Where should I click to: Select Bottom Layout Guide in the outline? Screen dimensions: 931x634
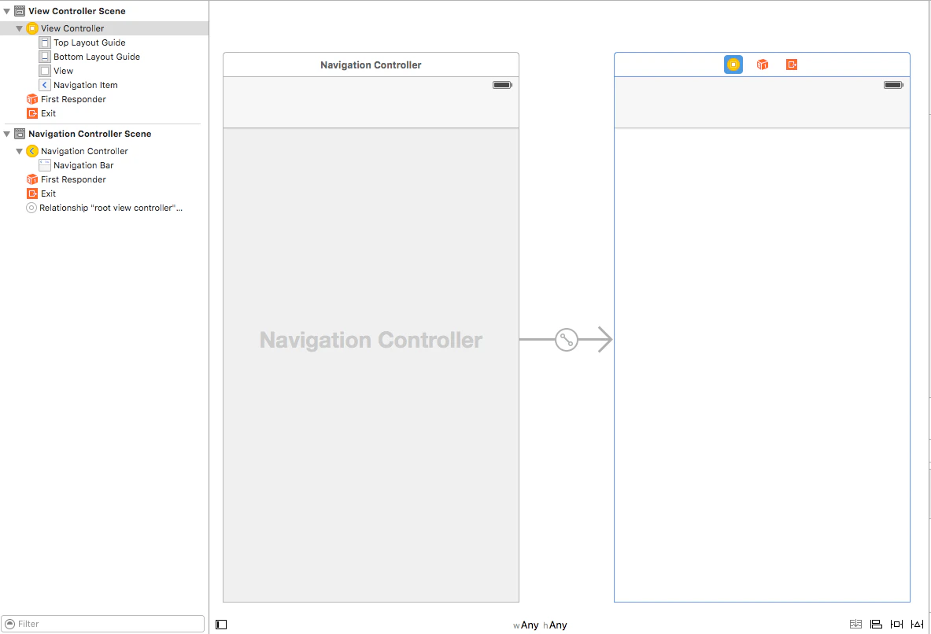pos(89,57)
